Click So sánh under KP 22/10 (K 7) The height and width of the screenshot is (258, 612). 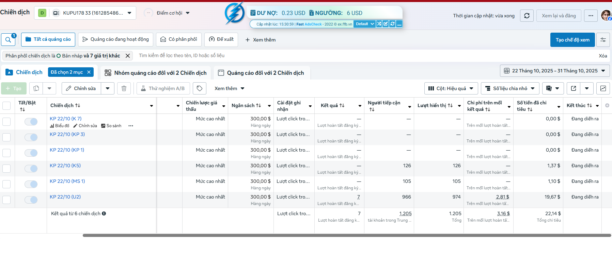[111, 126]
